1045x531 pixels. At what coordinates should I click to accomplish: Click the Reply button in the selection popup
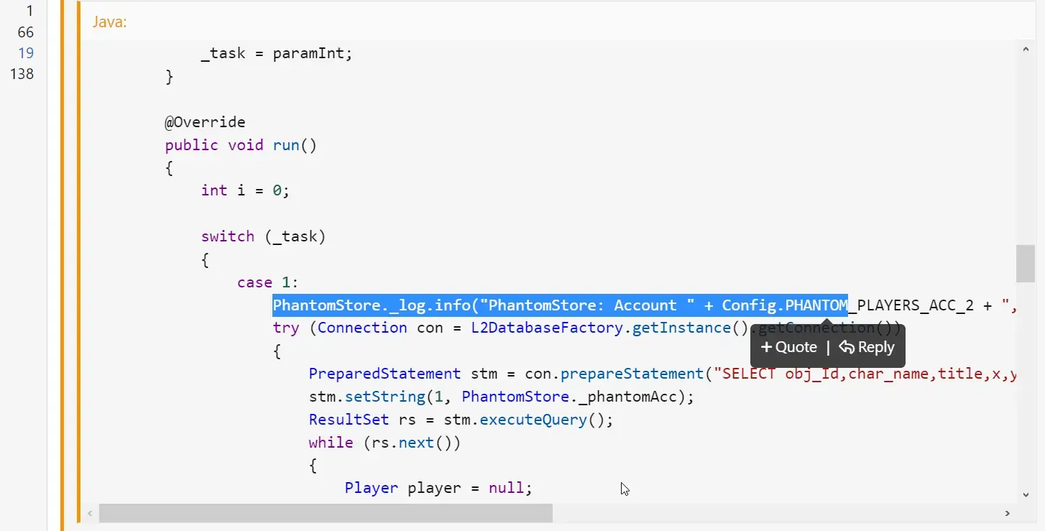click(x=867, y=347)
